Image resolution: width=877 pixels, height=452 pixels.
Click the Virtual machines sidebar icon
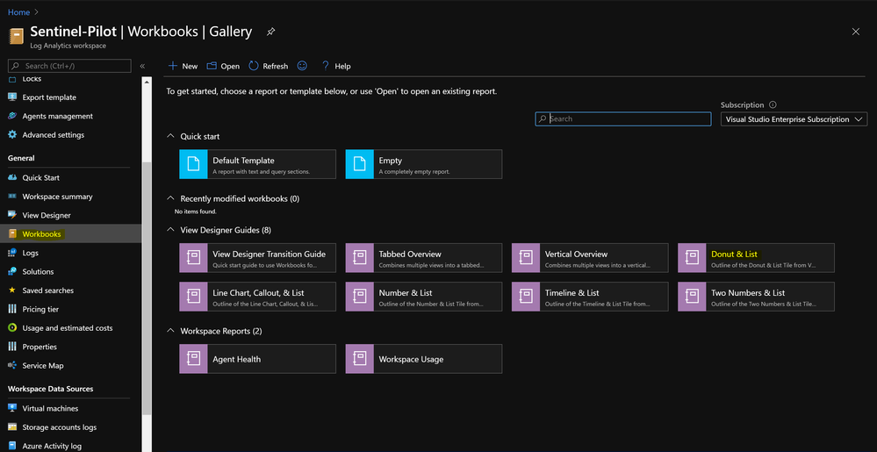[12, 408]
